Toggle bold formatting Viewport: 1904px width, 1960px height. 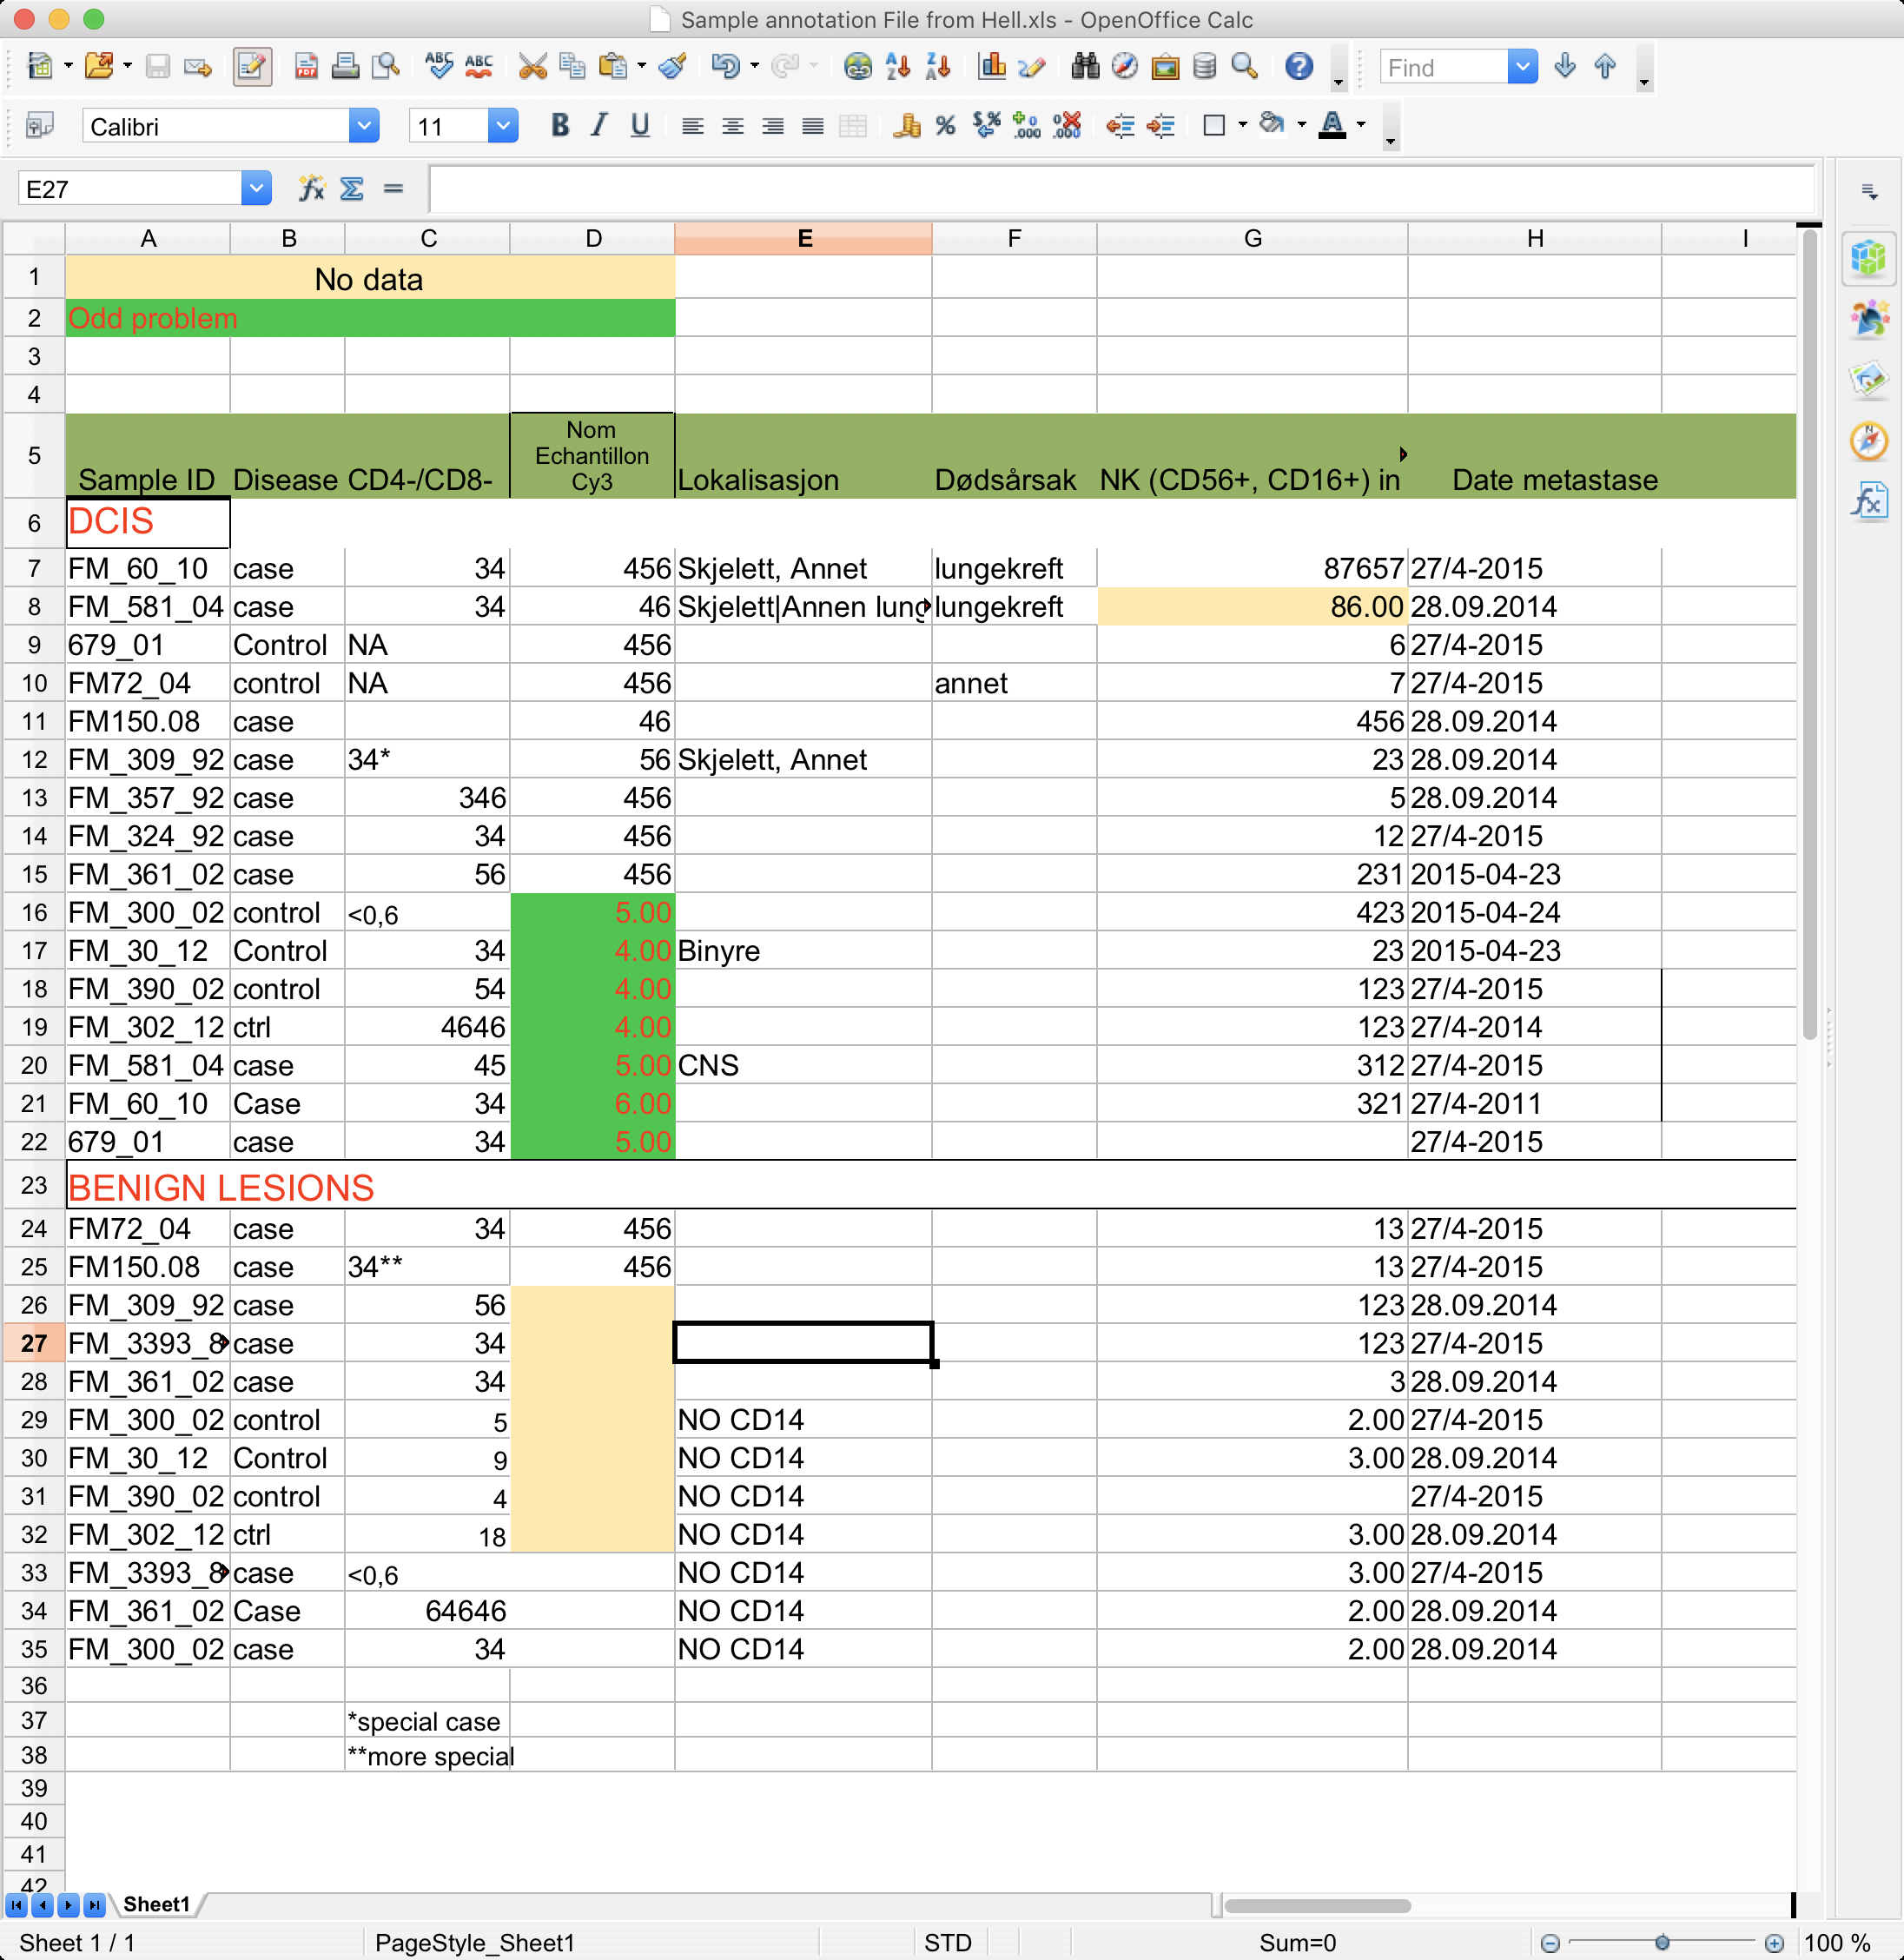[559, 125]
